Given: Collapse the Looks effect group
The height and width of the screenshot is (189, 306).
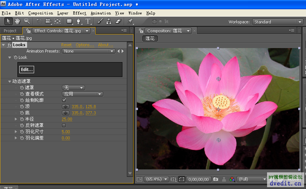Looking at the screenshot, I should coord(3,45).
